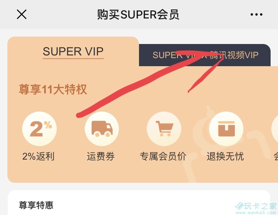
Task: Open the 退换无忧 label
Action: tap(225, 156)
